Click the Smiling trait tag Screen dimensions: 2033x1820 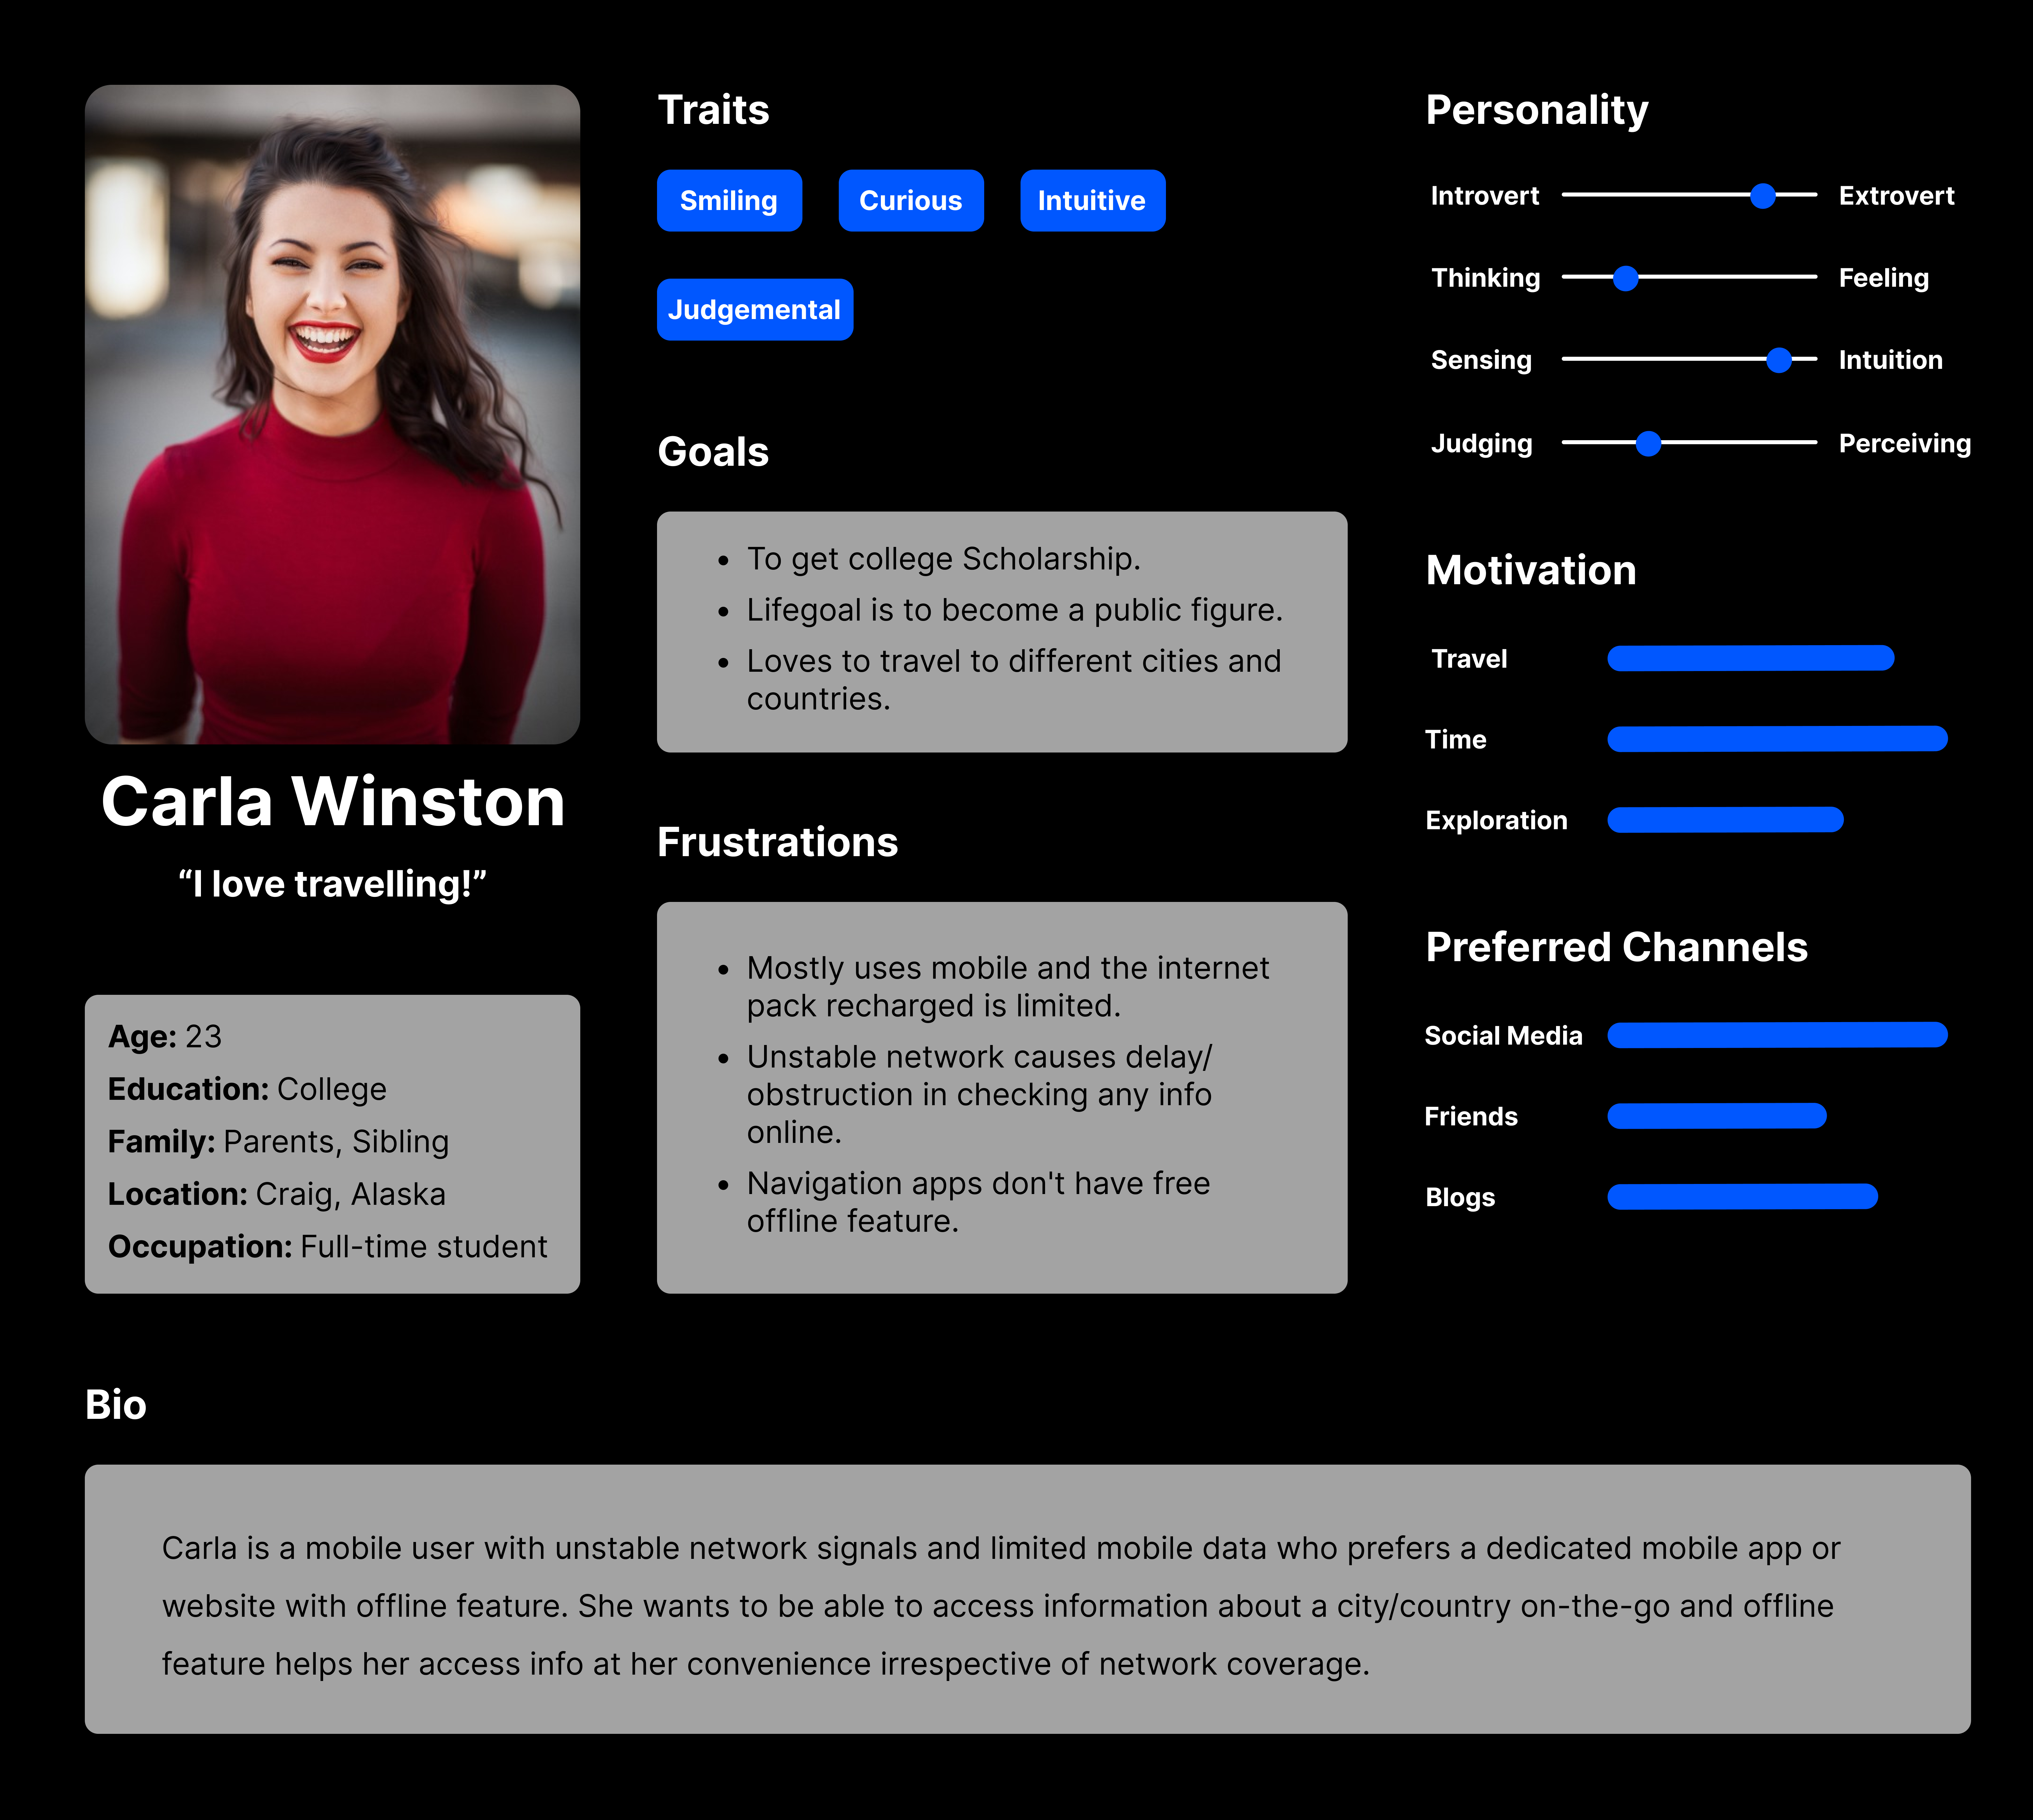[729, 201]
